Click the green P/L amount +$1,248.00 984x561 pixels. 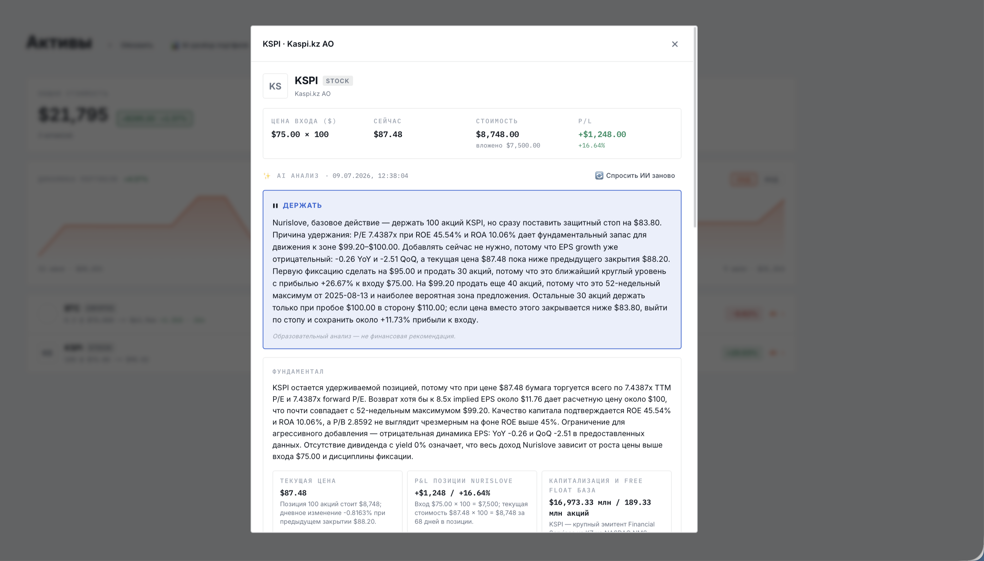coord(602,135)
